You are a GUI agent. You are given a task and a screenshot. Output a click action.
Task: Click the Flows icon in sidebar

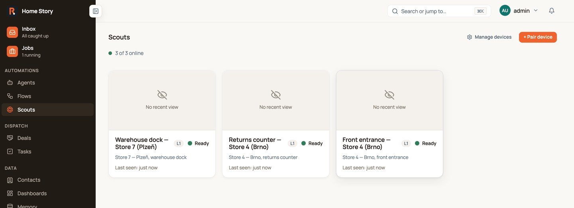pyautogui.click(x=10, y=96)
